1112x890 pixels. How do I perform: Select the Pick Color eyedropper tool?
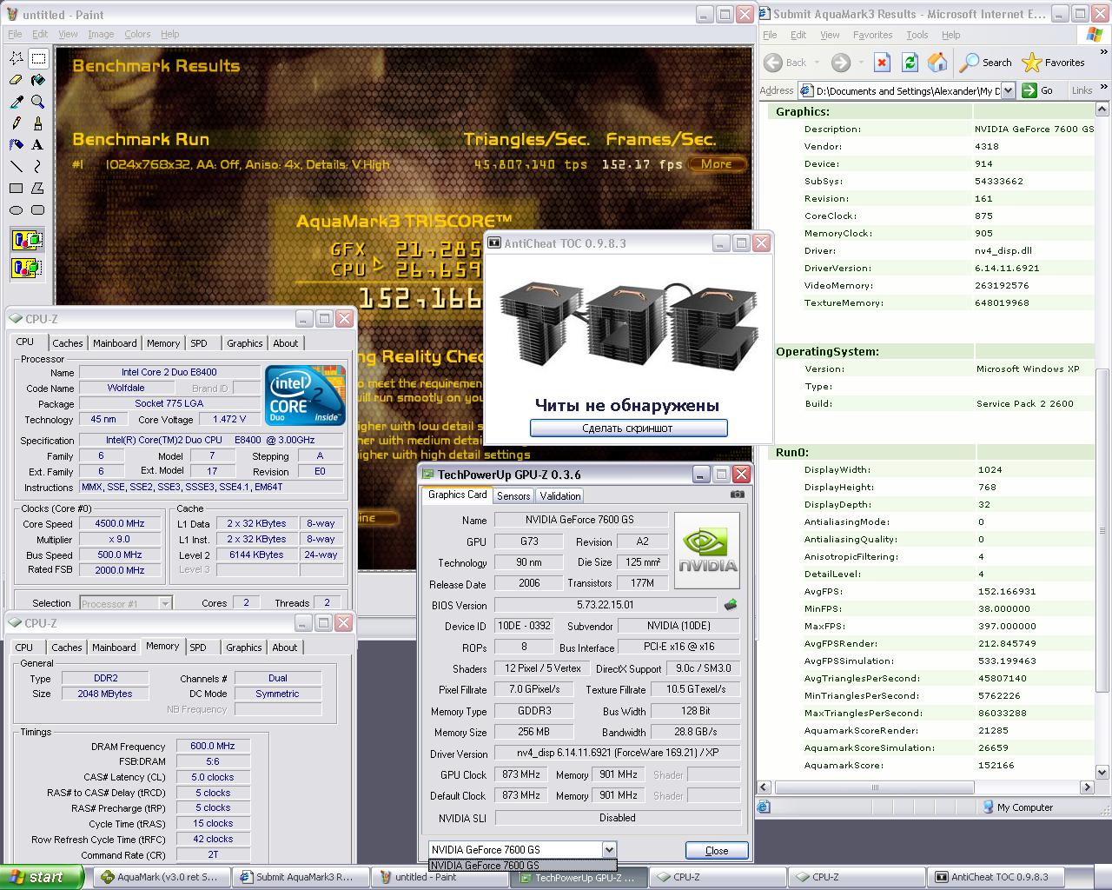(x=17, y=102)
